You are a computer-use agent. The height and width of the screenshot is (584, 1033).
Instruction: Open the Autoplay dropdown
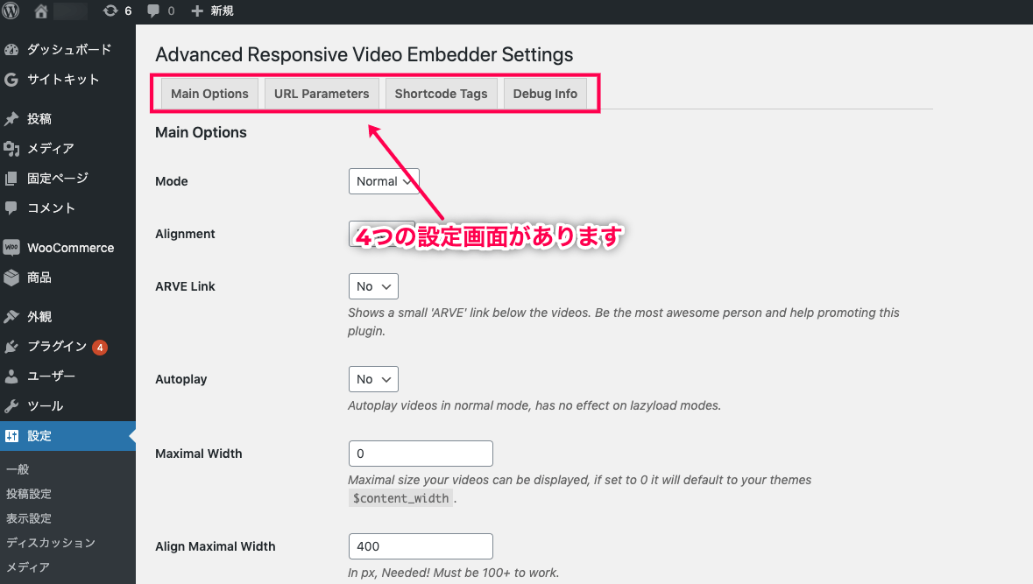click(373, 379)
